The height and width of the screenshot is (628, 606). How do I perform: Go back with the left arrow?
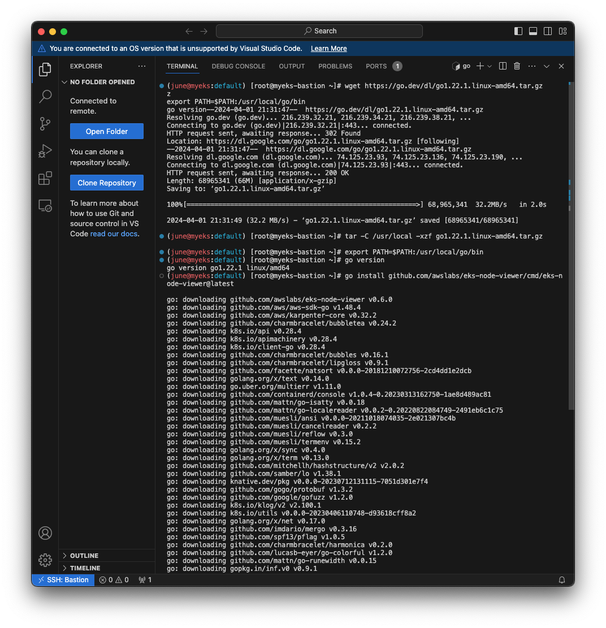[x=189, y=31]
